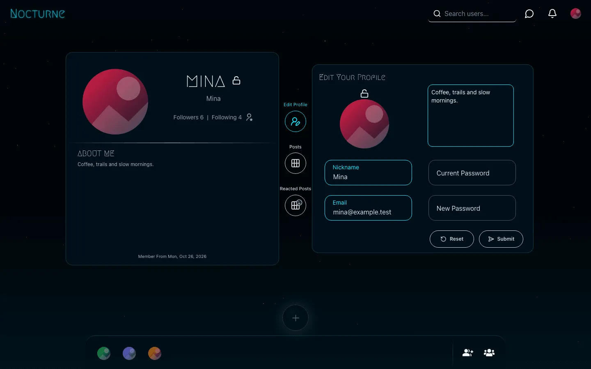This screenshot has width=591, height=369.
Task: Show the Reacted Posts view
Action: pyautogui.click(x=295, y=205)
